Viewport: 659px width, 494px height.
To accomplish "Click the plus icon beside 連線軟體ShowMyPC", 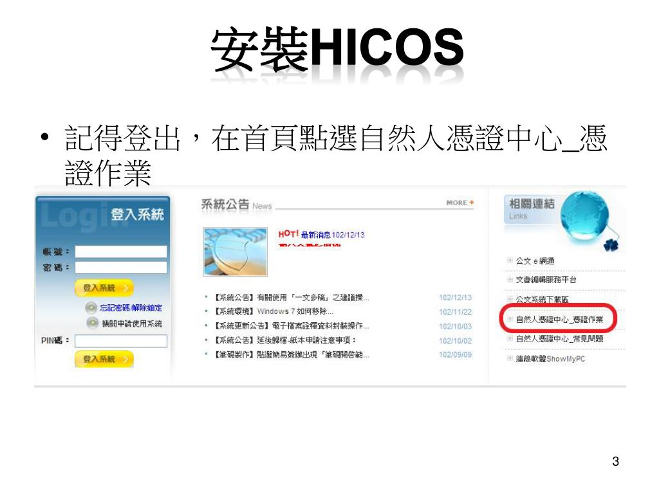I will (x=510, y=358).
